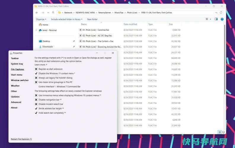Open Weather section in Properties

tap(15, 86)
